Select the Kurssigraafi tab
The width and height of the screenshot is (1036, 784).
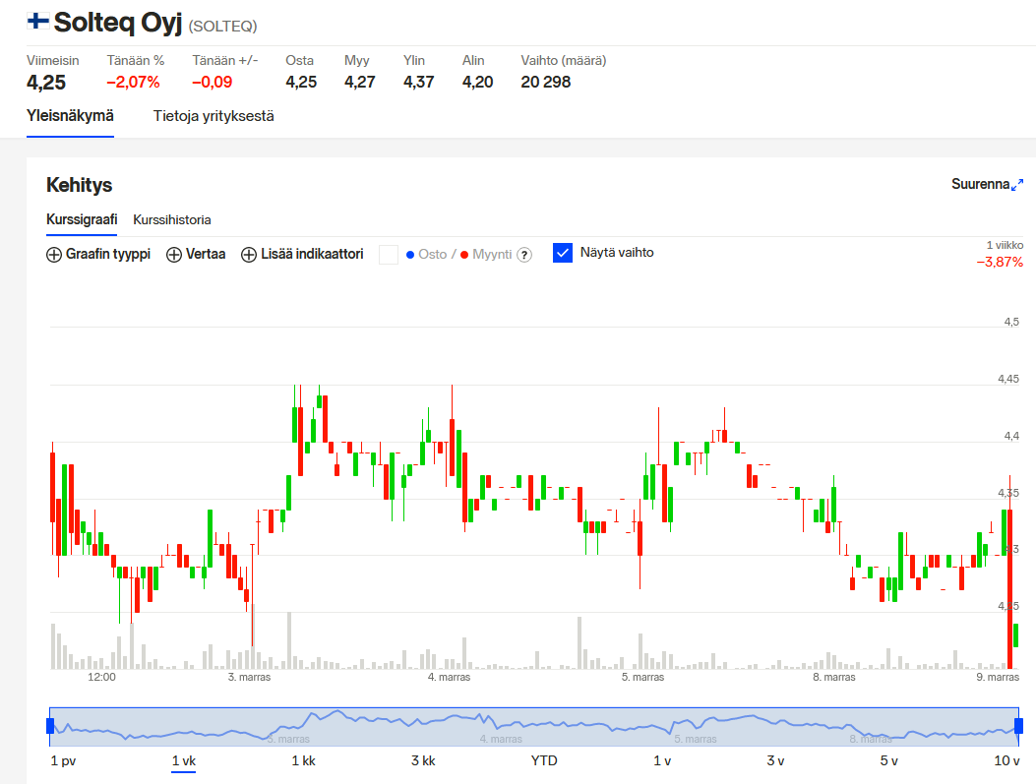(82, 219)
